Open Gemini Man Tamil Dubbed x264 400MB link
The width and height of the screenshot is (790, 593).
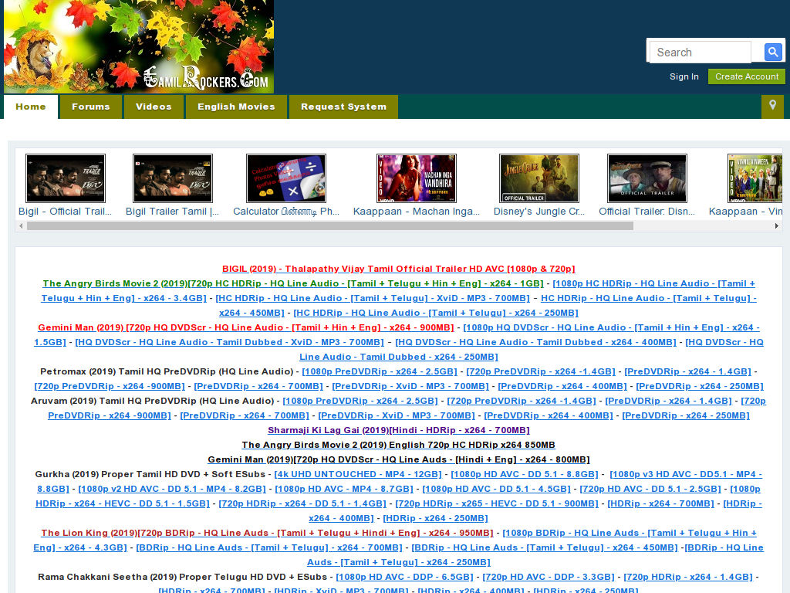(x=535, y=342)
